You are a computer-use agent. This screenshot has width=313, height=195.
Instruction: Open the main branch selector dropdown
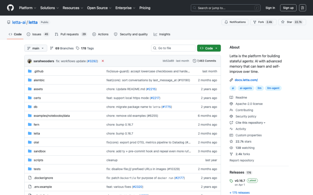coord(36,48)
